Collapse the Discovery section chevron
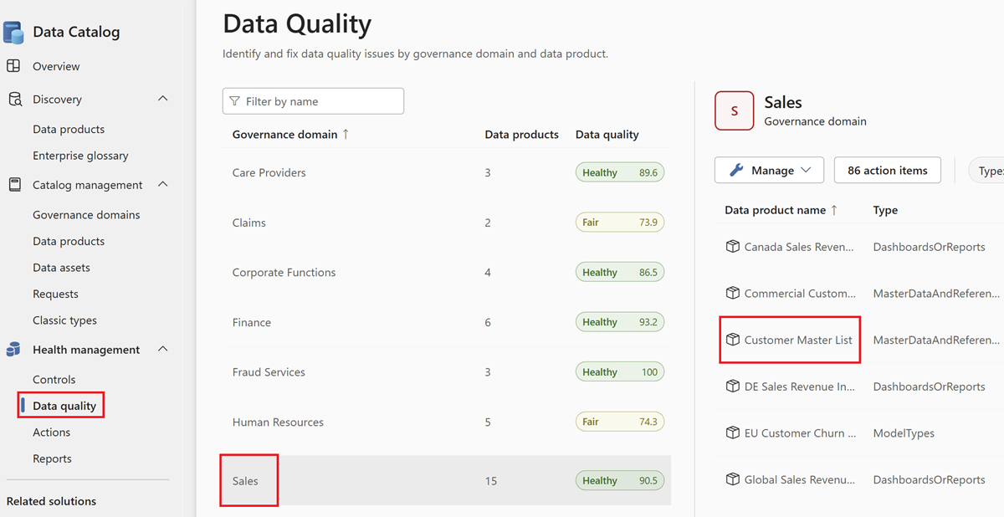The width and height of the screenshot is (1004, 517). pos(163,99)
